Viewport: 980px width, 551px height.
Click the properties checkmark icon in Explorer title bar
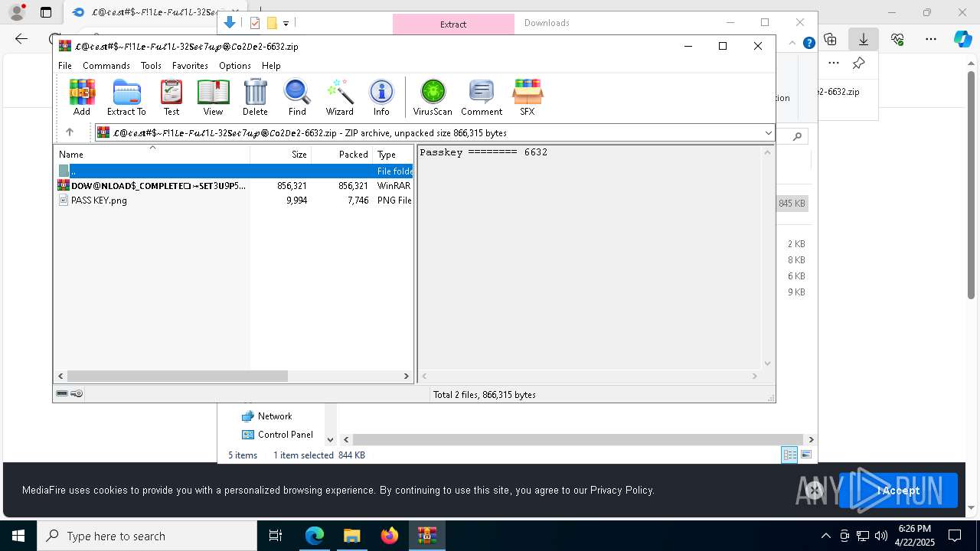tap(255, 23)
